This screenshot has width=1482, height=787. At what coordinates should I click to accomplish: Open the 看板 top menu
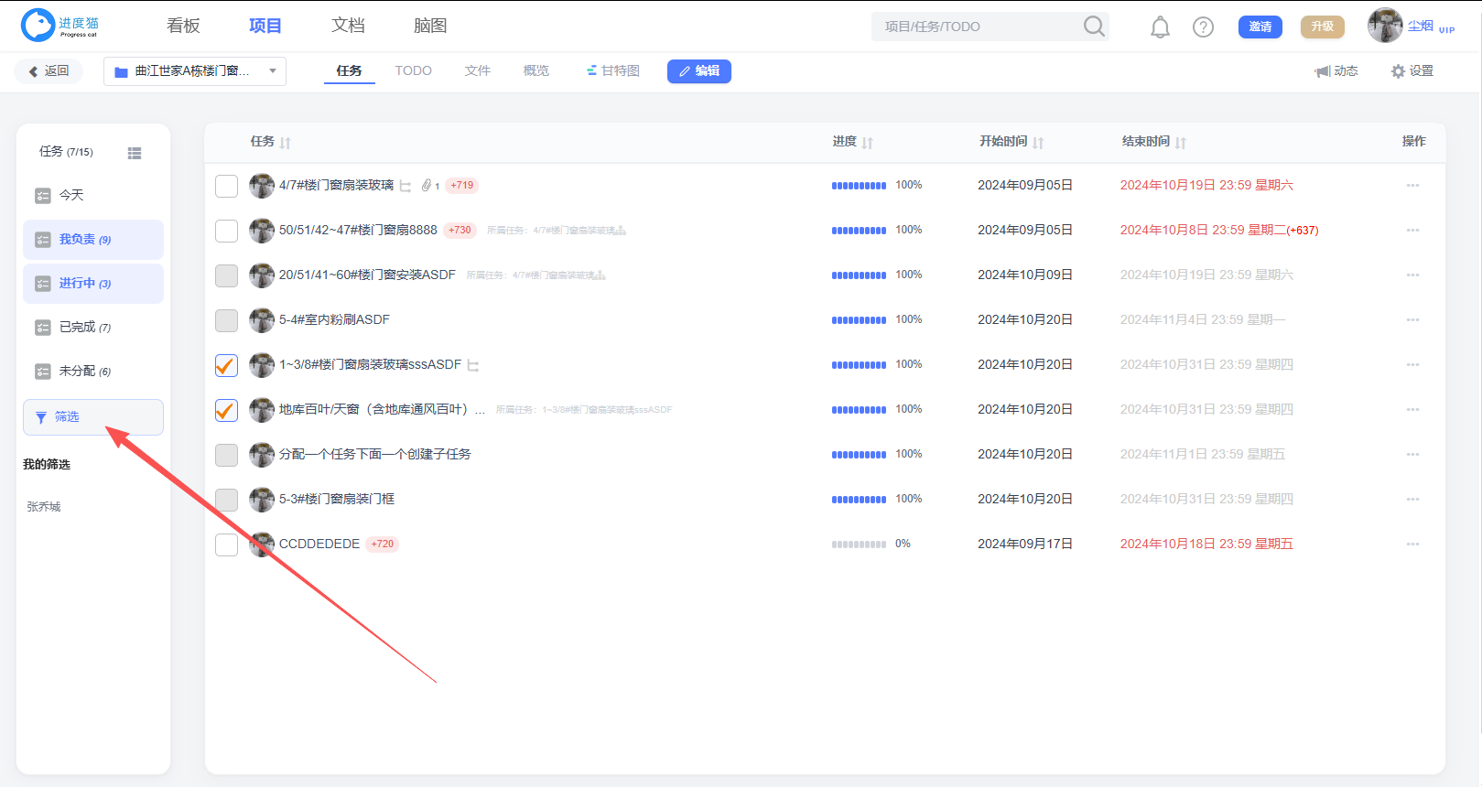pyautogui.click(x=183, y=26)
